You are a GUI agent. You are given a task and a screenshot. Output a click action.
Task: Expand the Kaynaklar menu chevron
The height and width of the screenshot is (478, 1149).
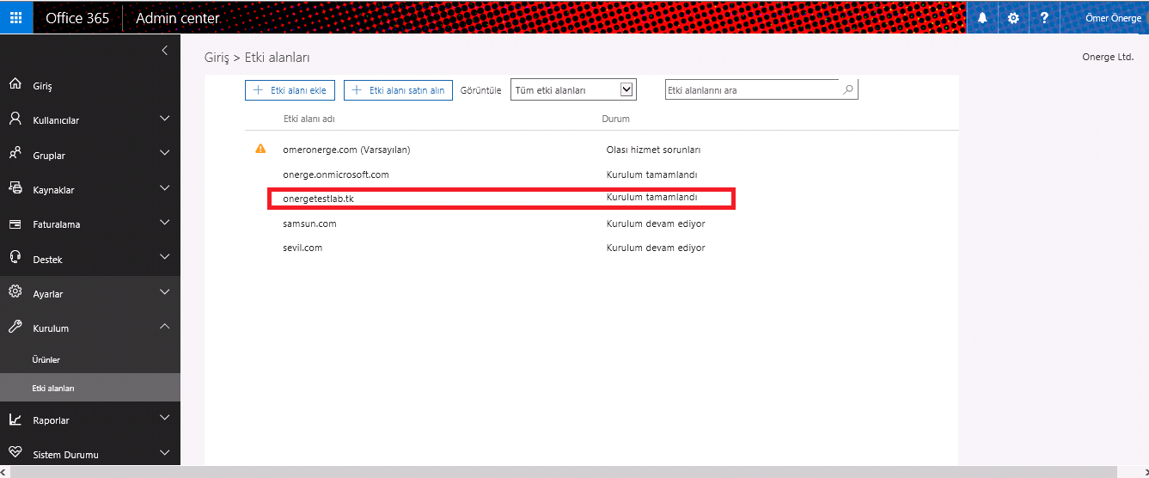coord(165,187)
